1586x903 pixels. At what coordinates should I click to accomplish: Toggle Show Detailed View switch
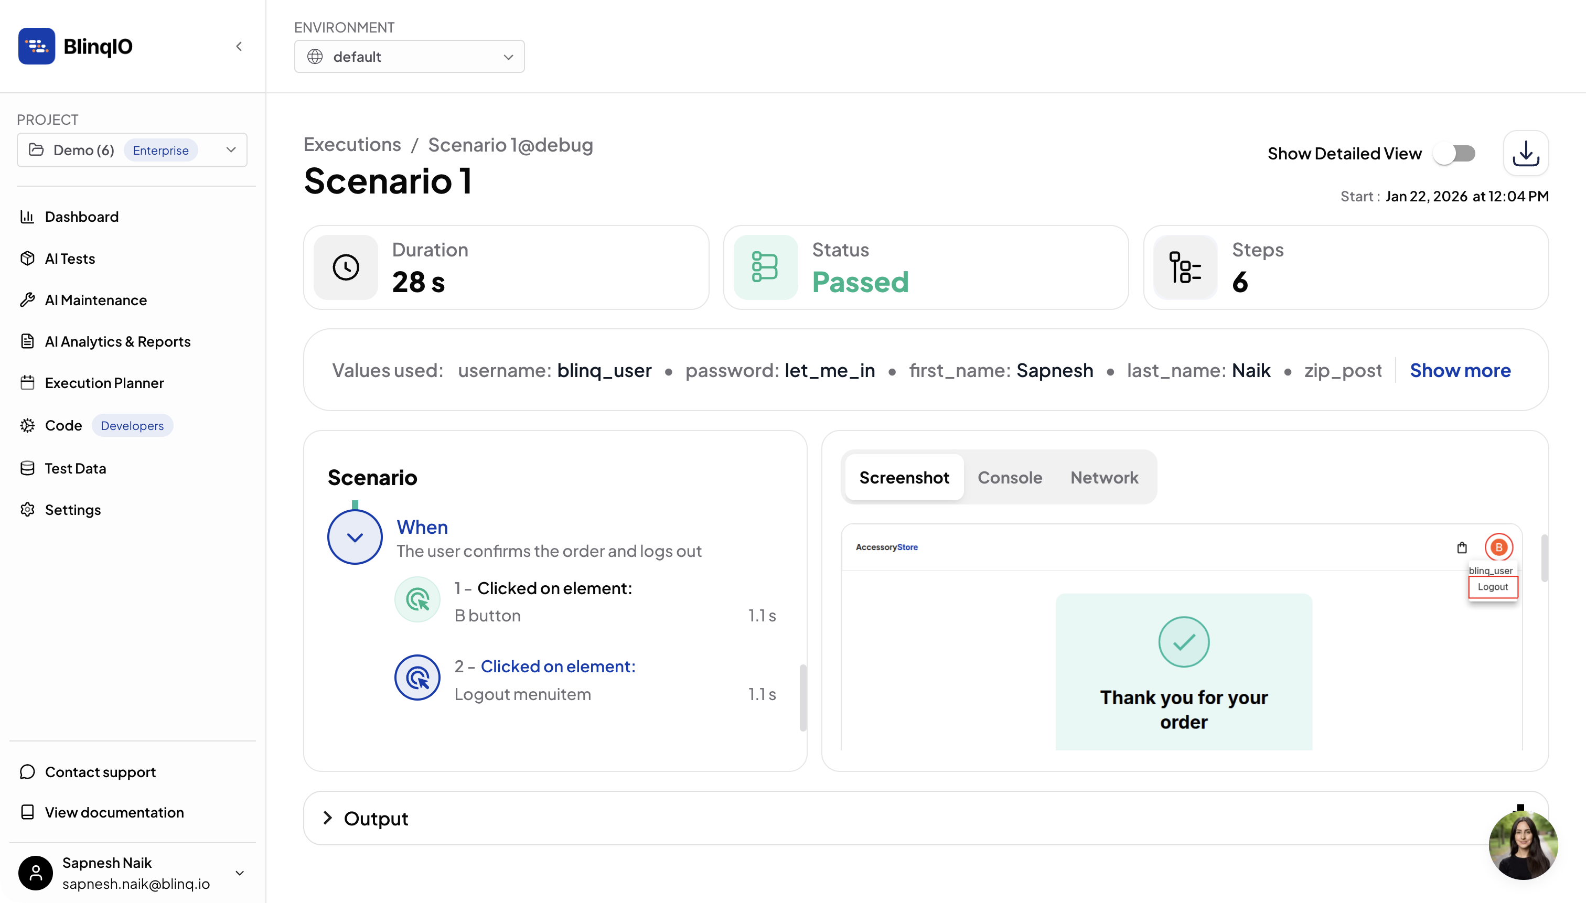[x=1455, y=153]
